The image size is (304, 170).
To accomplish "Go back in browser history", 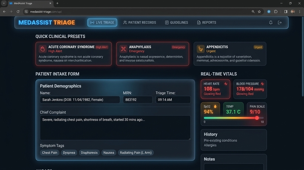I will 4,12.
